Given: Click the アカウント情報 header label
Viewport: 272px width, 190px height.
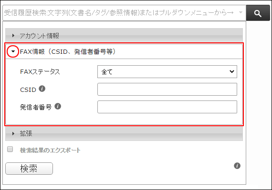Looking at the screenshot, I should click(x=39, y=36).
